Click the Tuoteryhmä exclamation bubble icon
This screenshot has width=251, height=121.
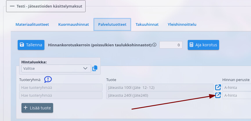(x=48, y=79)
